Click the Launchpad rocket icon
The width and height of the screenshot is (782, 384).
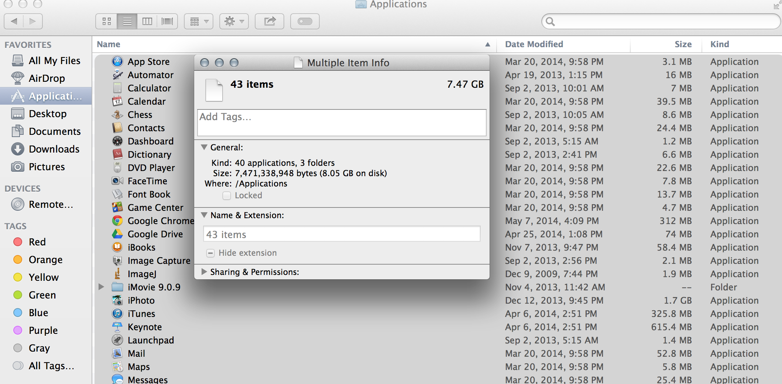click(117, 340)
